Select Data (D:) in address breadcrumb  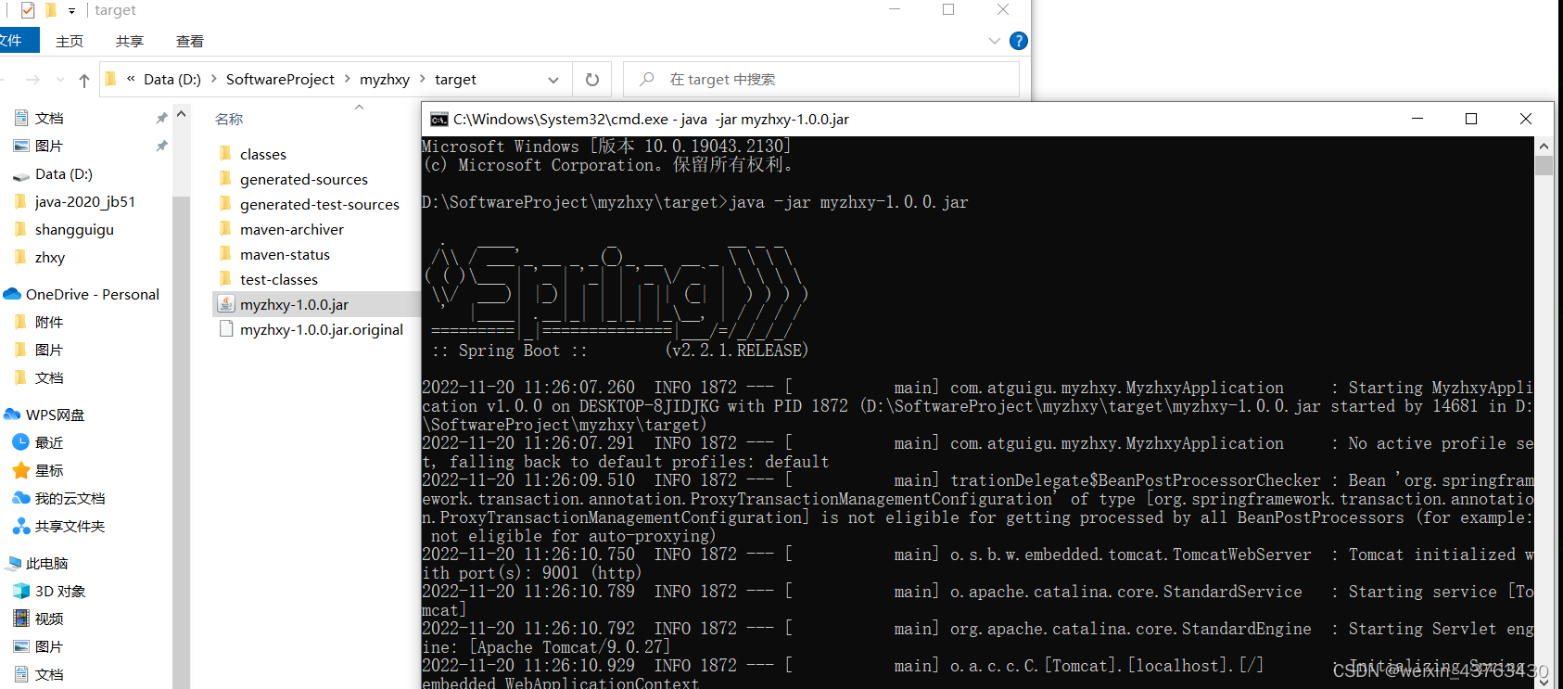[172, 80]
